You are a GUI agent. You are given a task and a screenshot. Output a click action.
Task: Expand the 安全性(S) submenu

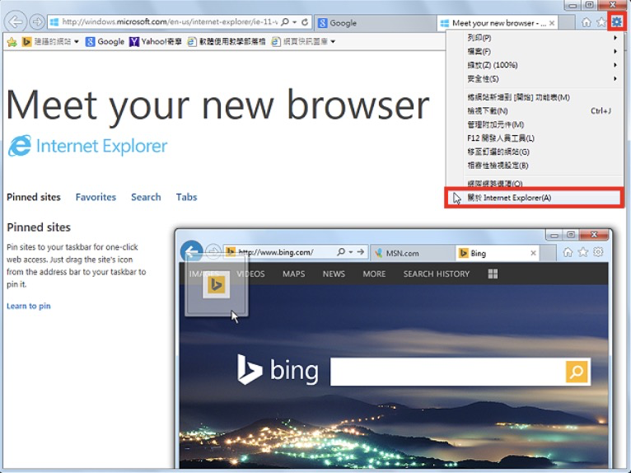pos(615,78)
